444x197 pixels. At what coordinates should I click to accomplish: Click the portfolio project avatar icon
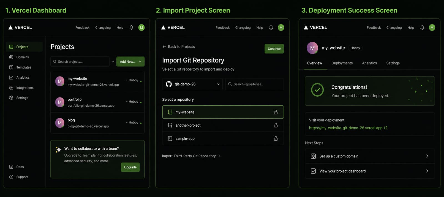coord(60,102)
